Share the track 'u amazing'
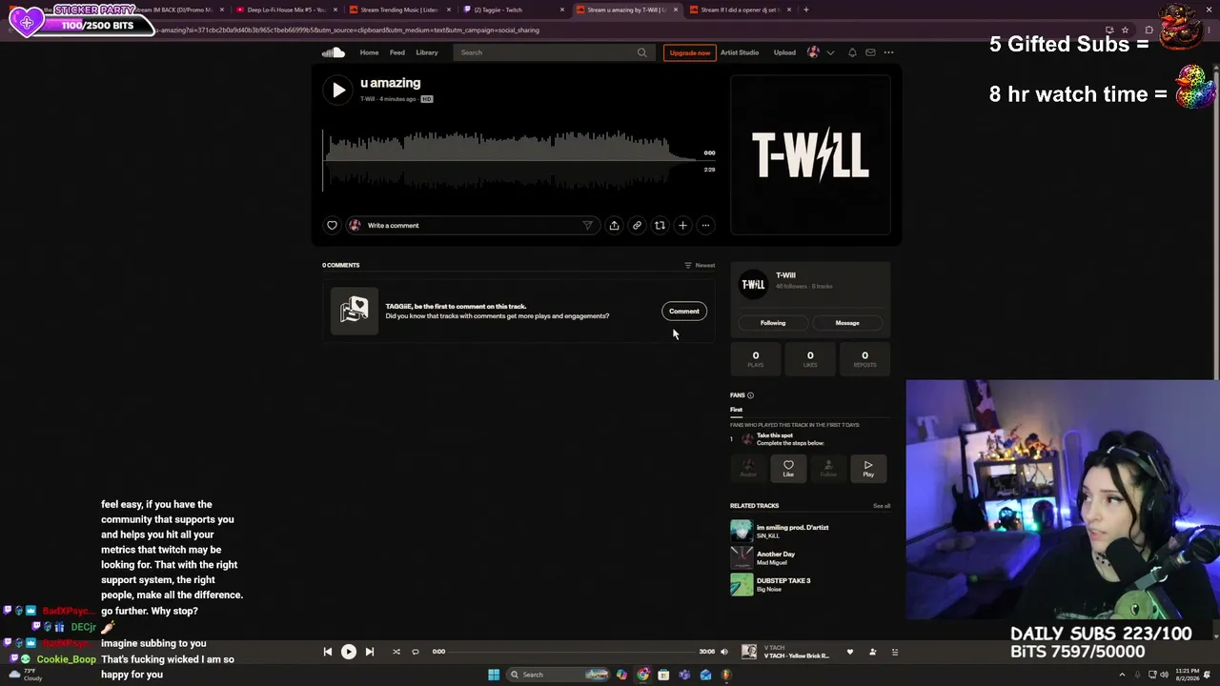Screen dimensions: 1220x686 pos(614,226)
